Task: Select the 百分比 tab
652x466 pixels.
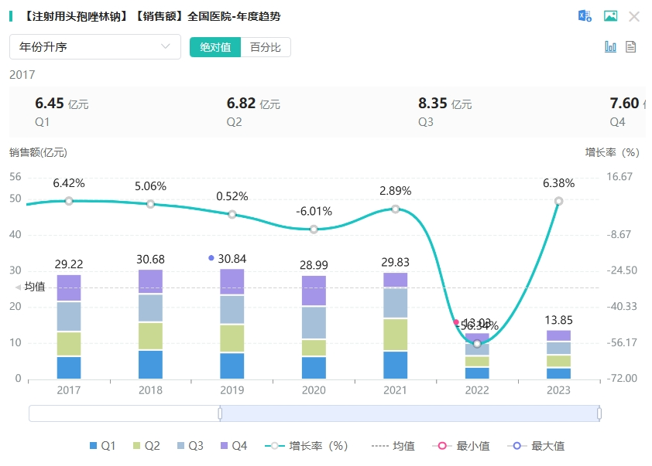Action: [x=266, y=47]
